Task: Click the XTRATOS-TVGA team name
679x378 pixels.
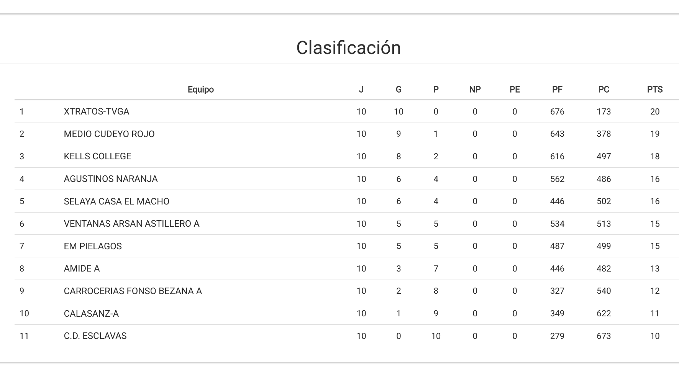Action: tap(97, 111)
